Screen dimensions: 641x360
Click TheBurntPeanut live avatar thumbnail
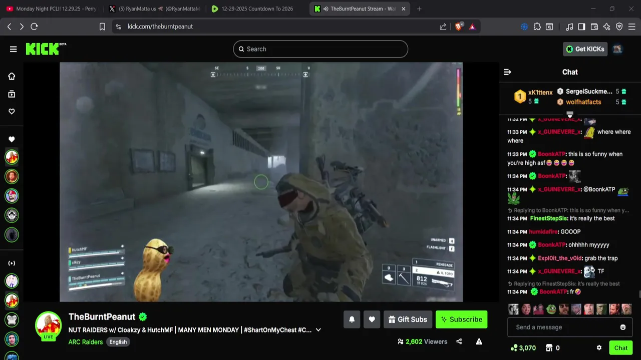point(48,326)
